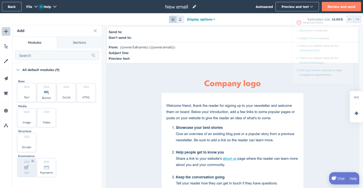Open the Help menu in the top bar

point(50,7)
